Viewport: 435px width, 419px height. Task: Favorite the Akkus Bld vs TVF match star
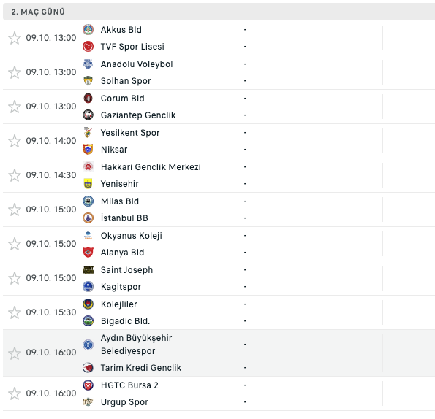(15, 38)
